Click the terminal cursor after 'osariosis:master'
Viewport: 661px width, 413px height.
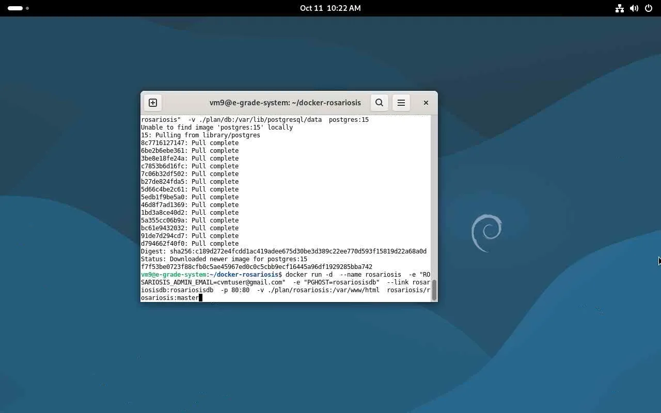click(200, 298)
